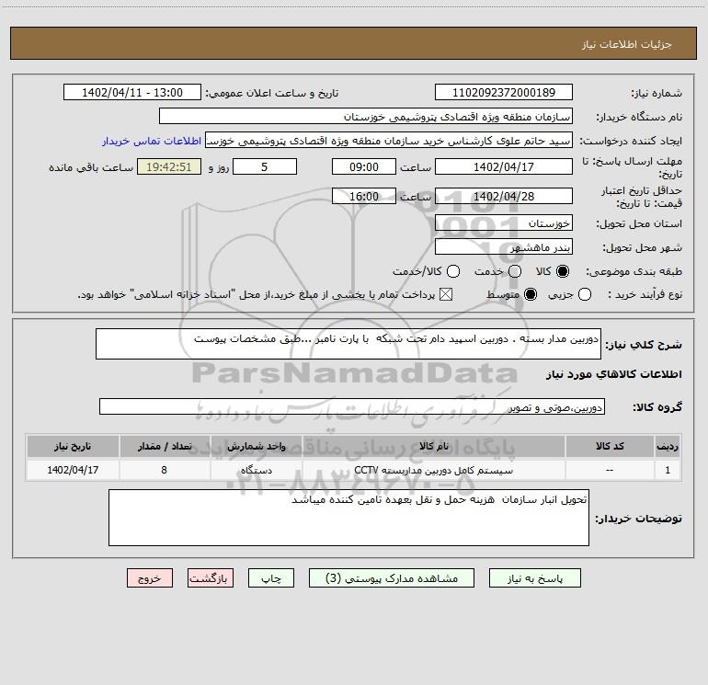The image size is (708, 685).
Task: Select the کالا radio button
Action: coord(563,271)
